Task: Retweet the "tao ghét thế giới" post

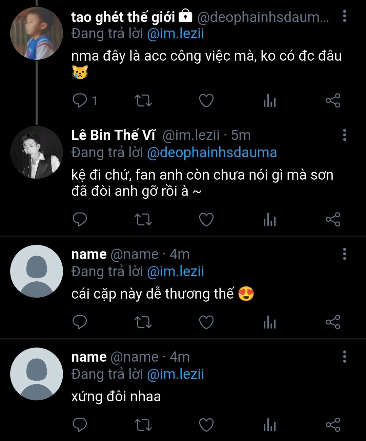Action: pyautogui.click(x=143, y=101)
